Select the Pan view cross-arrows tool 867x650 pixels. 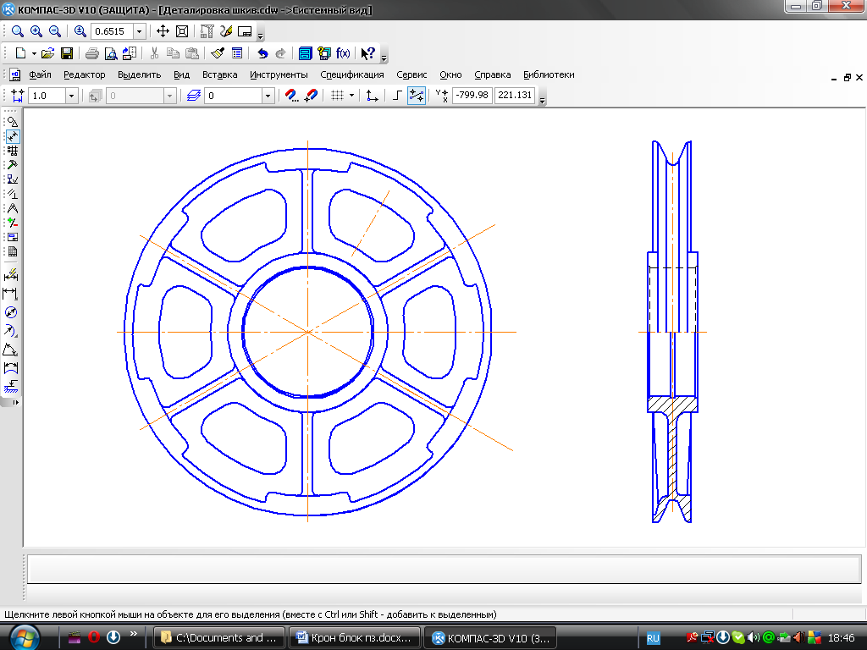click(x=163, y=31)
